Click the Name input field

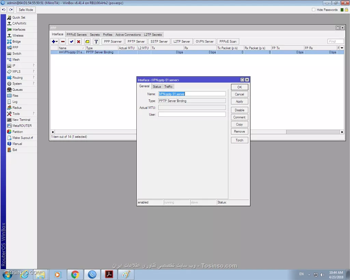pos(192,94)
